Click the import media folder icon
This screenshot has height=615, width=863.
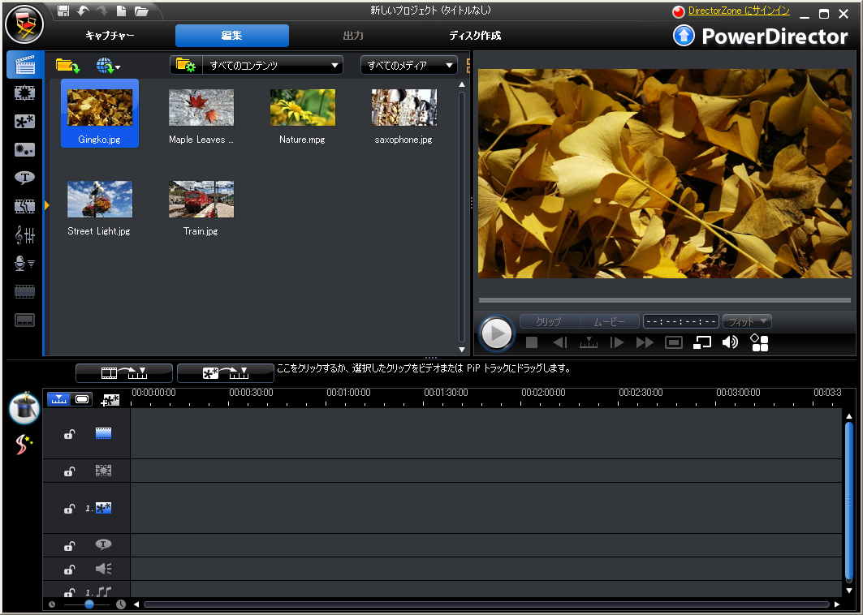pos(67,66)
